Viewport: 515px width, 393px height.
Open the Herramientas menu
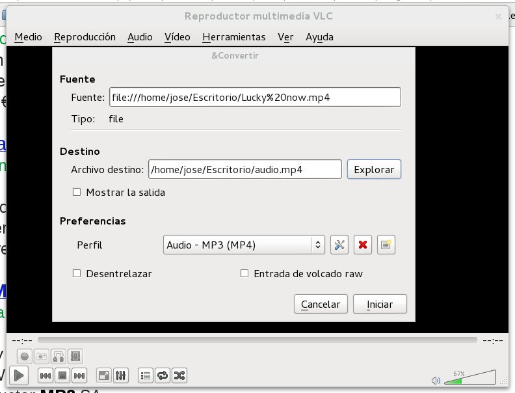click(x=234, y=37)
